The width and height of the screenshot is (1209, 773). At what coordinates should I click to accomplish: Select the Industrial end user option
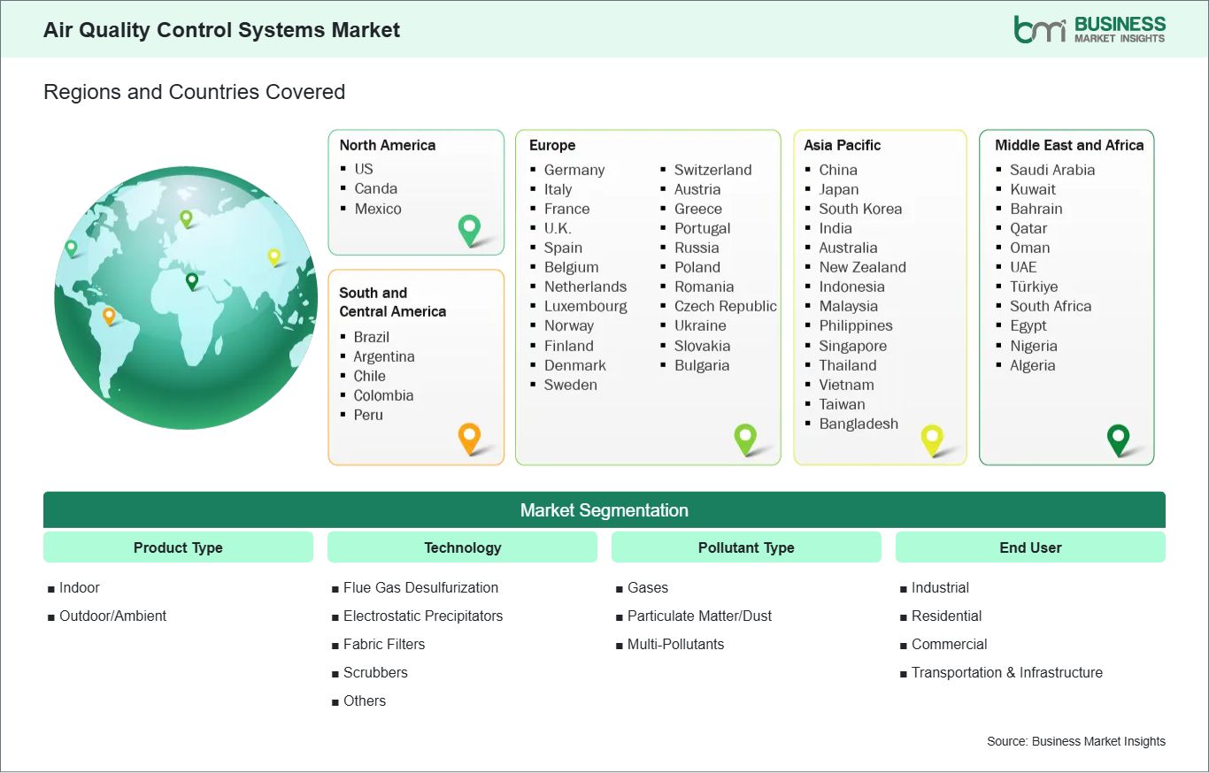[x=940, y=587]
